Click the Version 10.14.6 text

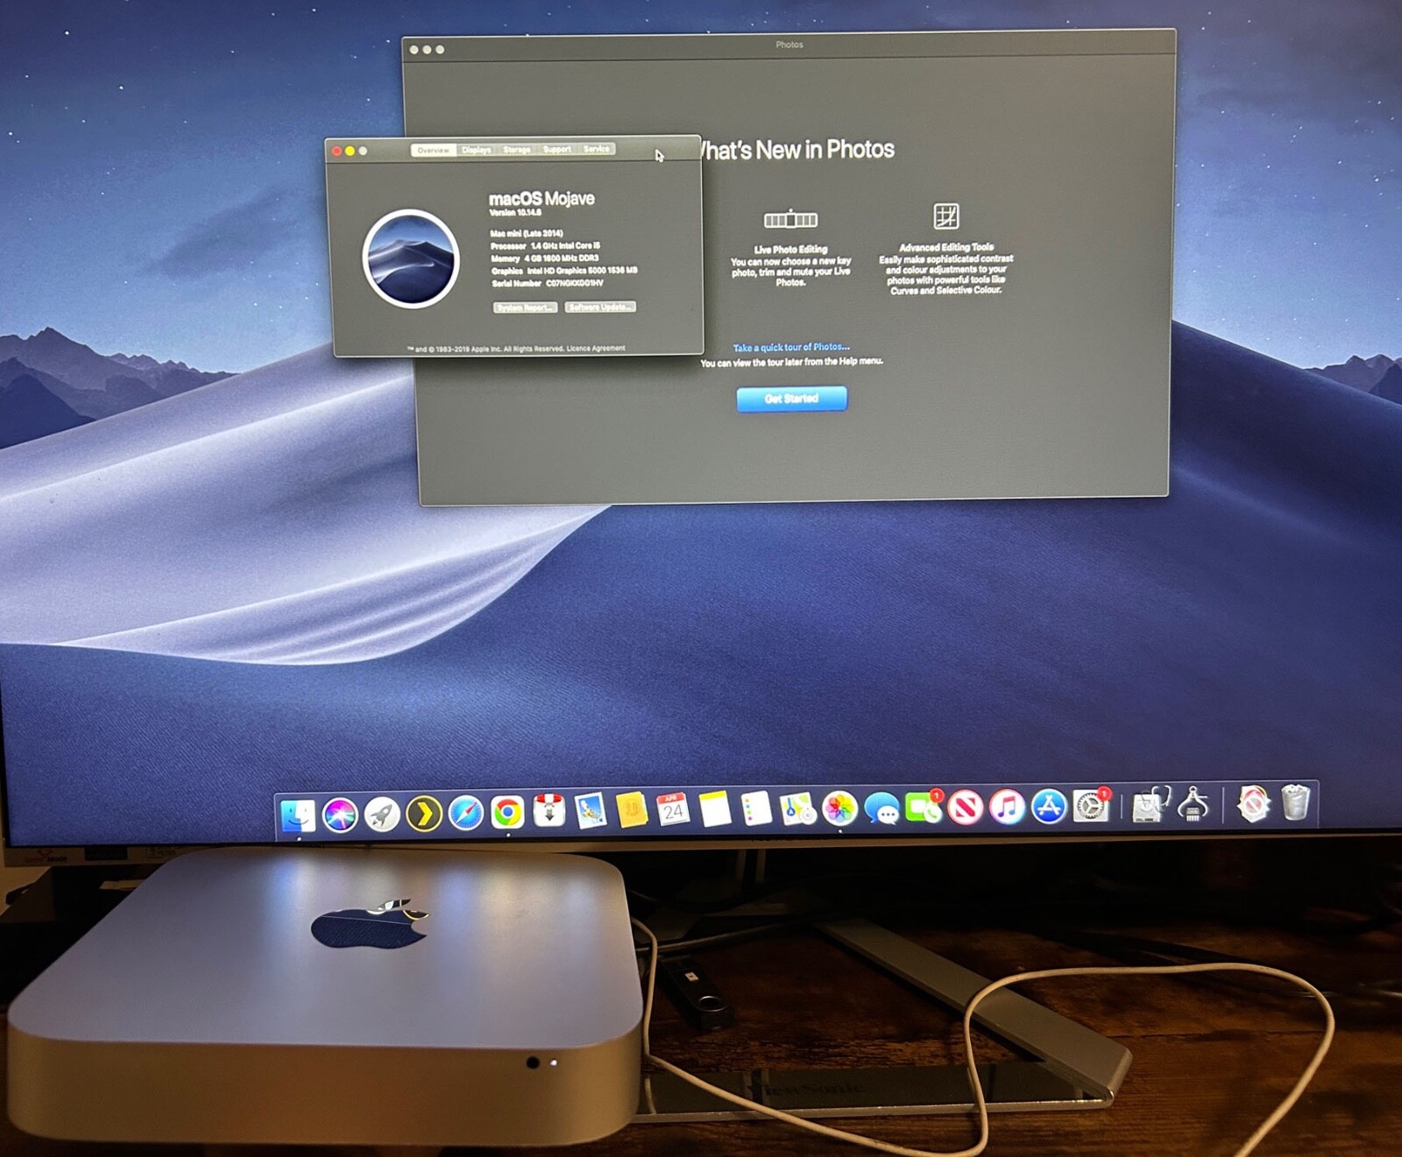tap(515, 212)
